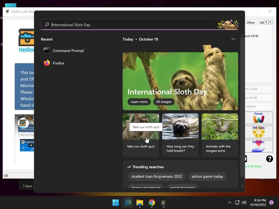Viewport: 279px width, 209px height.
Task: Click the HeiDoc treasure chest logo
Action: click(26, 41)
